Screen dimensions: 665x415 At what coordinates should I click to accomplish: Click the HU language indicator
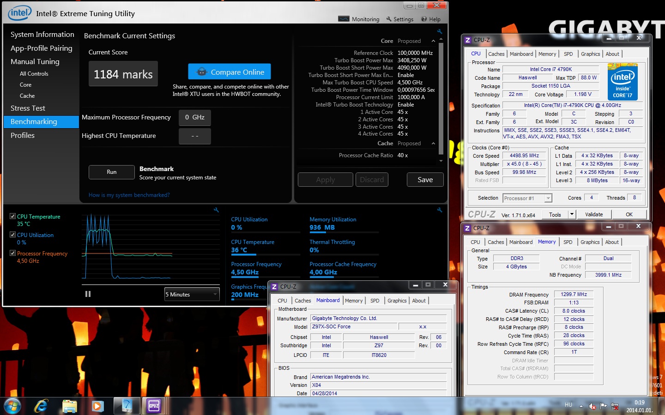click(568, 405)
